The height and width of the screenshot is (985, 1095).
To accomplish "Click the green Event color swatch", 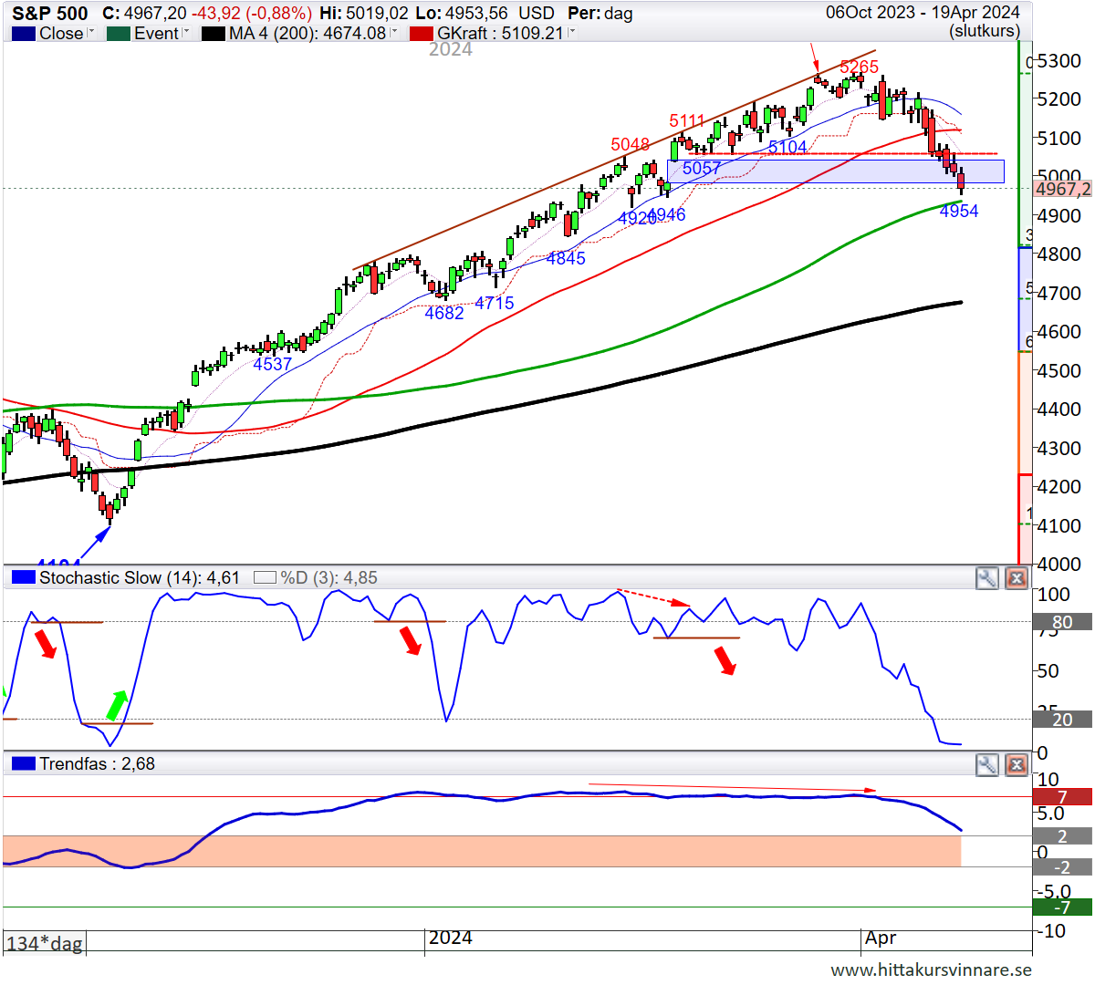I will click(x=119, y=34).
